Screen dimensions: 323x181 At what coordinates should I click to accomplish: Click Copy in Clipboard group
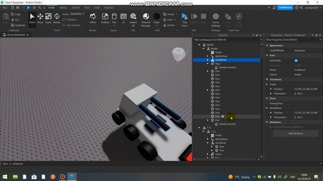(x=16, y=15)
